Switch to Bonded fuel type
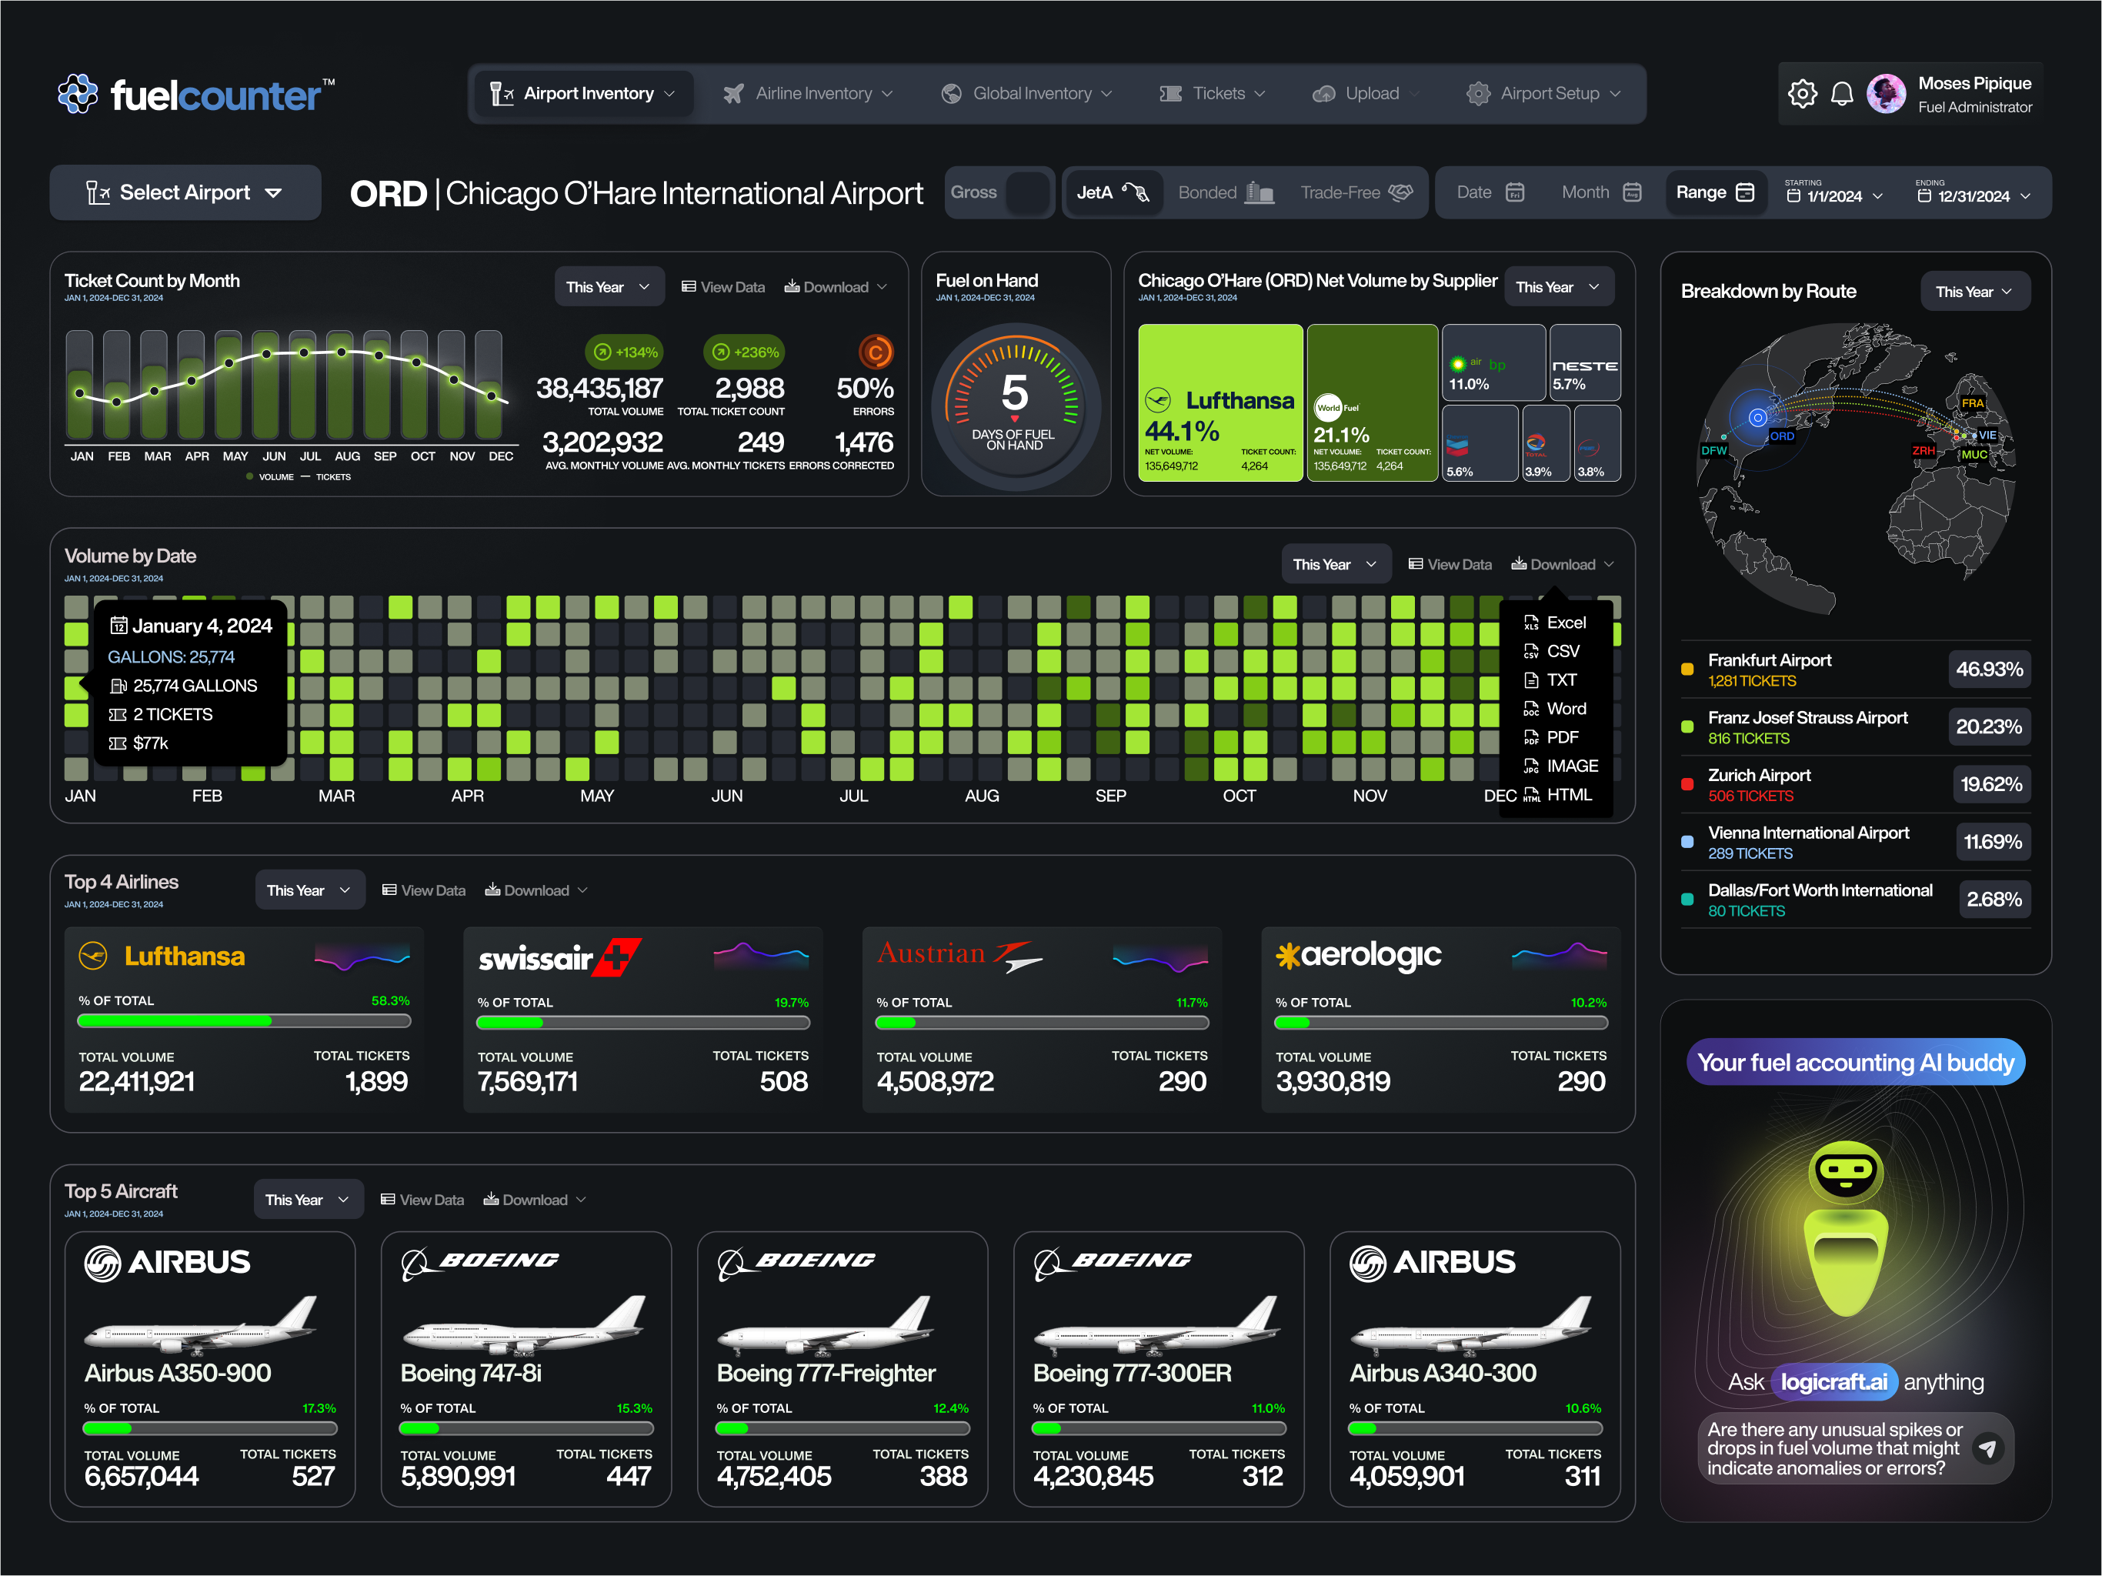Screen dimensions: 2102x1576 (x=1224, y=193)
